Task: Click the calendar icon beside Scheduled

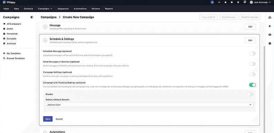Action: (4, 34)
